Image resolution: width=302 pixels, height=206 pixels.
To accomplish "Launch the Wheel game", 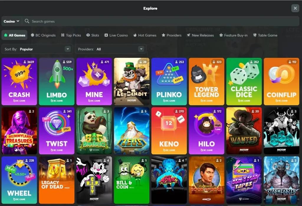I will coord(19,180).
